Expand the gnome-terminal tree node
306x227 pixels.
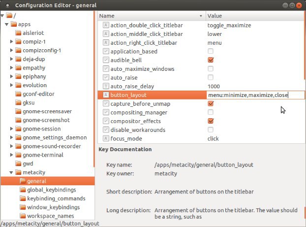[x=11, y=155]
